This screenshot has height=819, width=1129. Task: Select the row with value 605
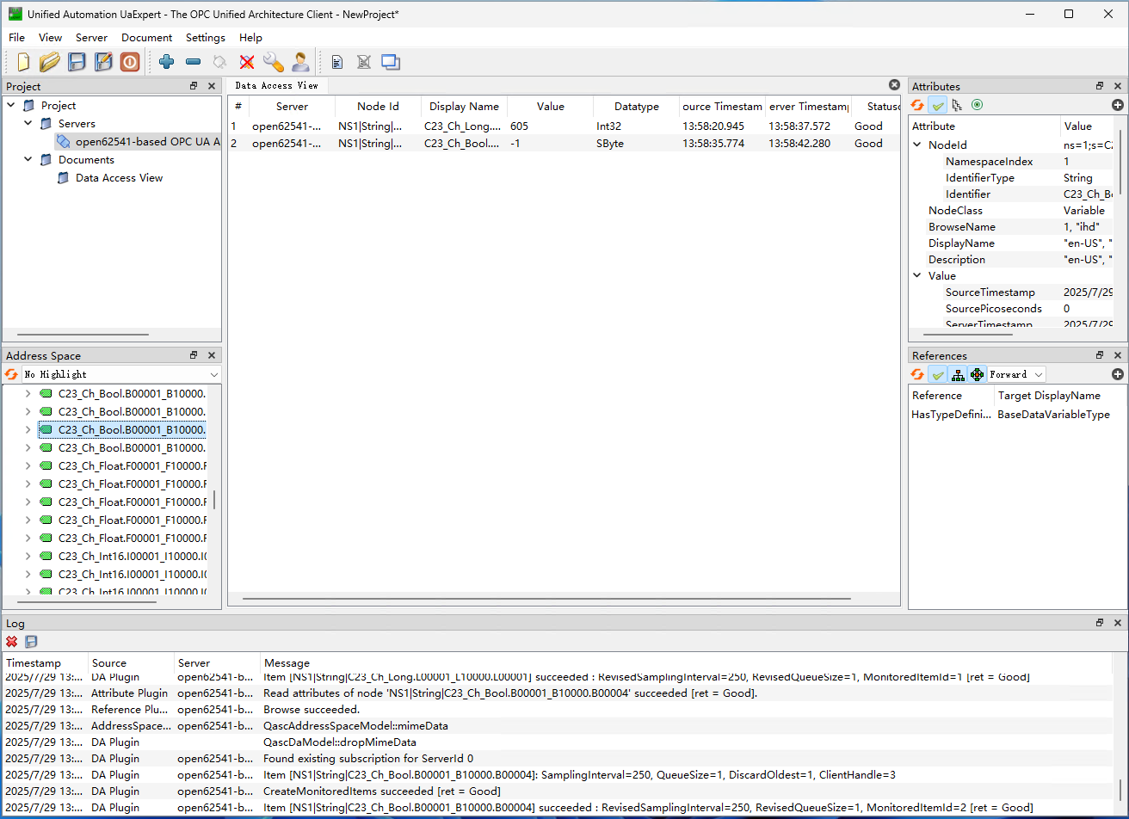tap(564, 126)
